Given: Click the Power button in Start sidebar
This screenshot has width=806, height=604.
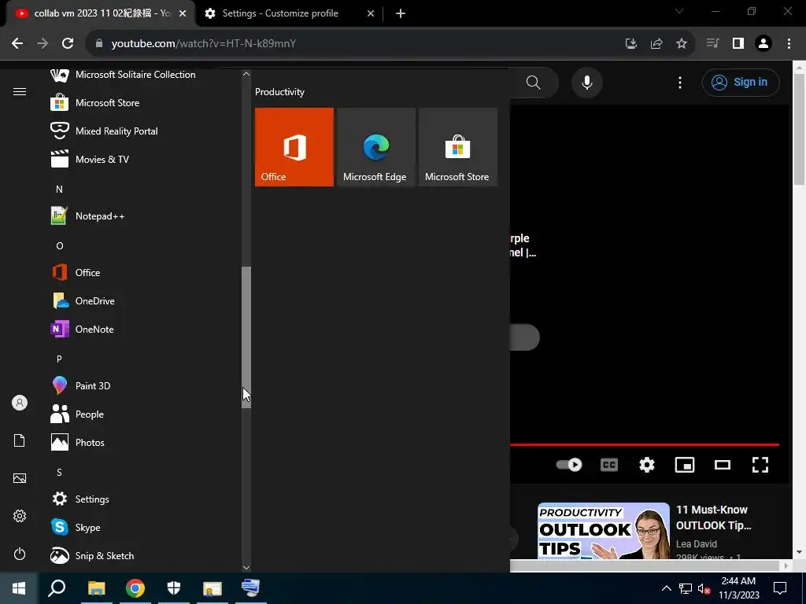Looking at the screenshot, I should [x=20, y=554].
